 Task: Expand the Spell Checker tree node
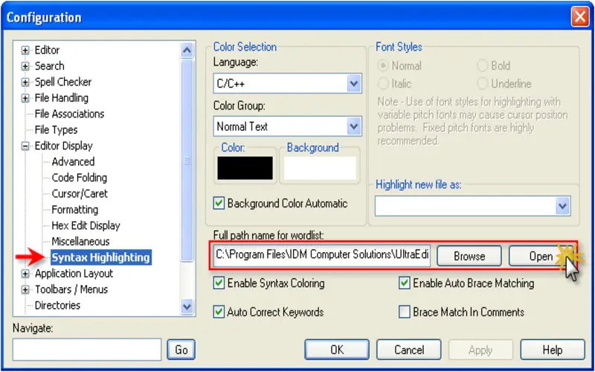point(25,83)
